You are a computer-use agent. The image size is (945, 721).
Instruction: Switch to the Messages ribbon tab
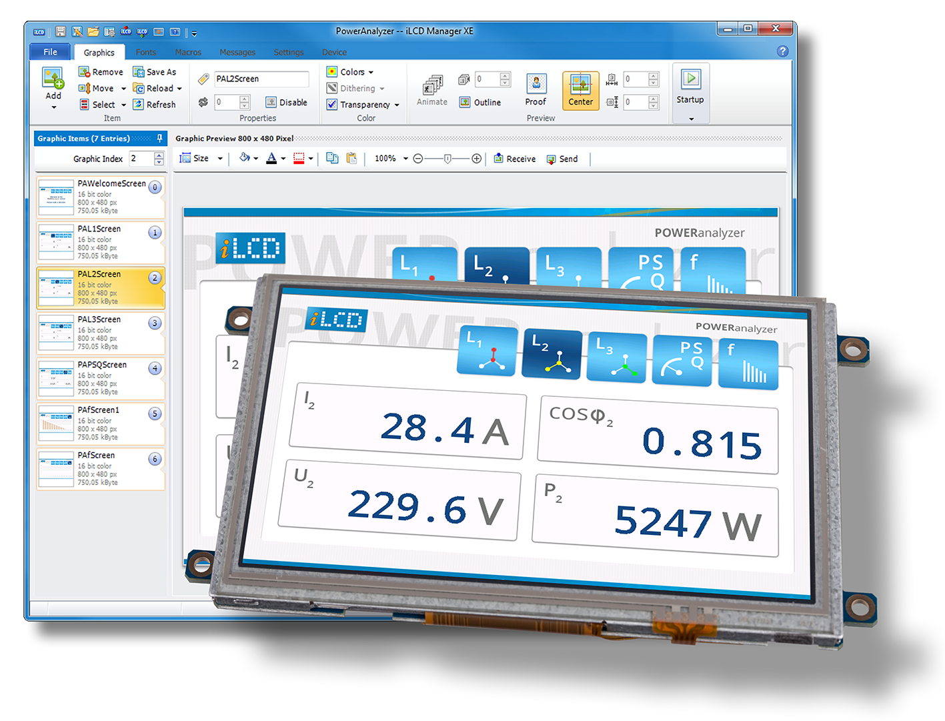tap(237, 52)
